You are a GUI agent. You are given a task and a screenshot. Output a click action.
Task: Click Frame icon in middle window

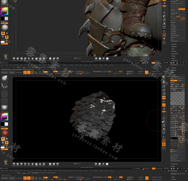coord(164,118)
